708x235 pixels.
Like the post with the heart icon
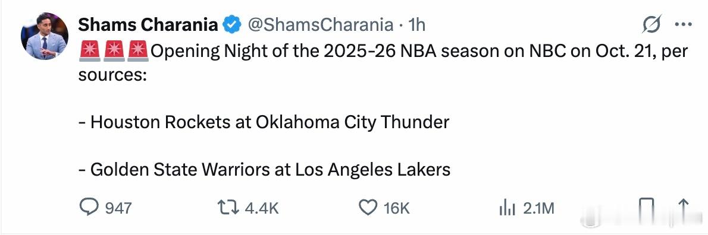tap(368, 208)
